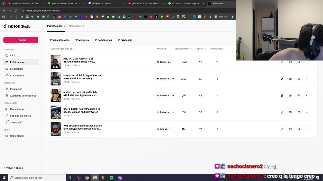Open the Me gusta filter
This screenshot has width=323, height=181.
(x=82, y=40)
